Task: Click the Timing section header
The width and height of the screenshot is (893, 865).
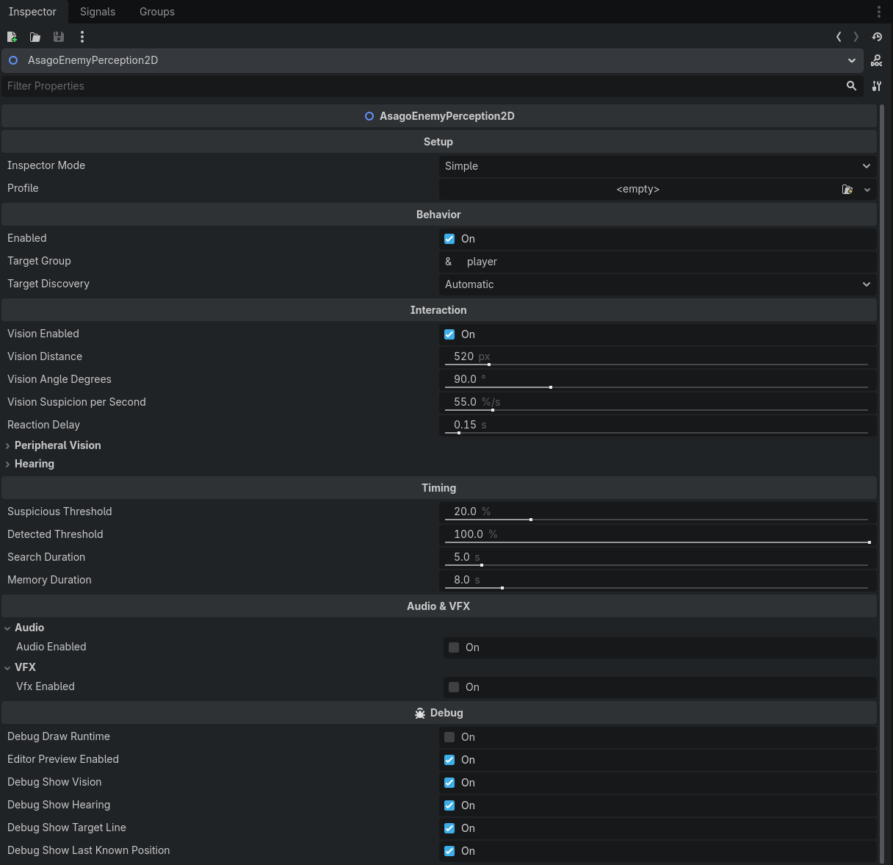Action: 438,488
